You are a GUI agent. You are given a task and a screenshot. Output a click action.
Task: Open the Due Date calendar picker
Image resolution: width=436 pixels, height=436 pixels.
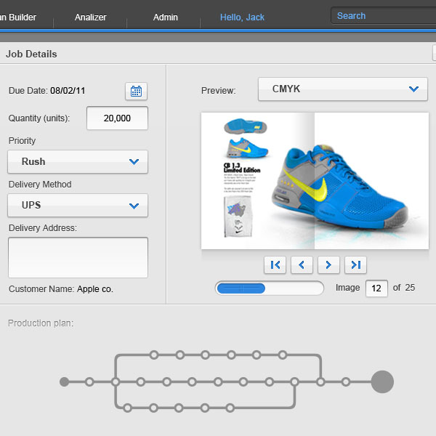click(136, 92)
